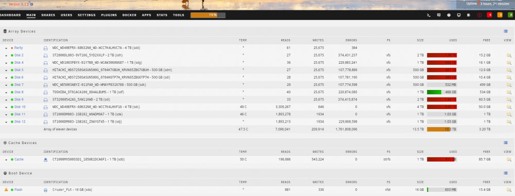Open the feedback icon in top bar

tap(439, 15)
